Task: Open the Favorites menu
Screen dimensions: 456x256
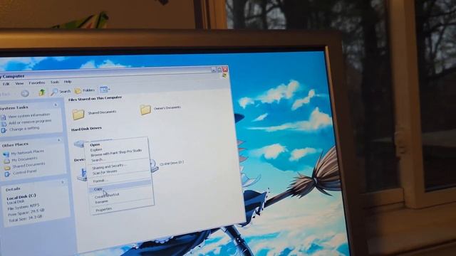Action: click(37, 82)
